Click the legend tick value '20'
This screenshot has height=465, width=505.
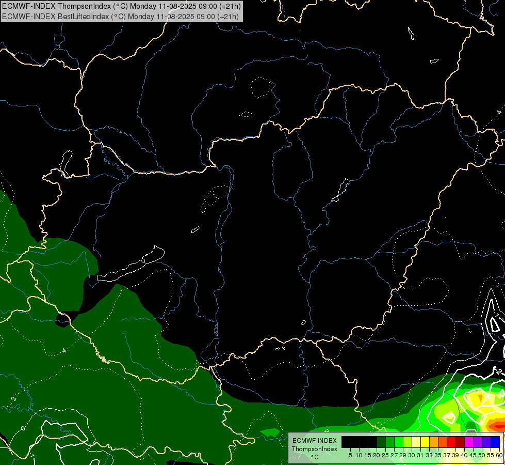click(377, 455)
